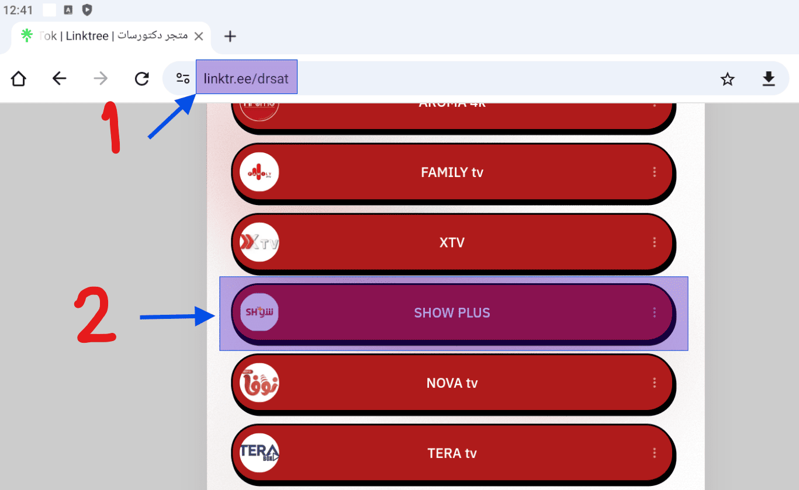Open downloads with the download icon
Viewport: 799px width, 490px height.
click(769, 78)
